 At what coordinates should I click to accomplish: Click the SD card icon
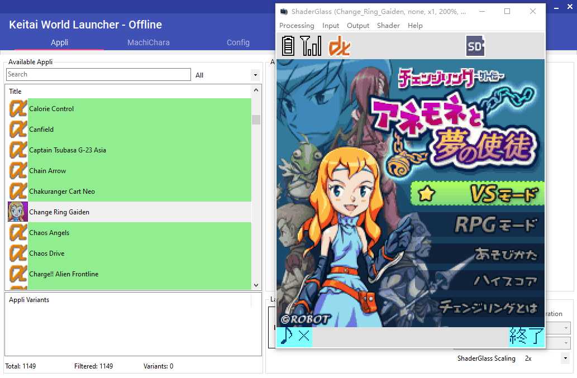[475, 46]
